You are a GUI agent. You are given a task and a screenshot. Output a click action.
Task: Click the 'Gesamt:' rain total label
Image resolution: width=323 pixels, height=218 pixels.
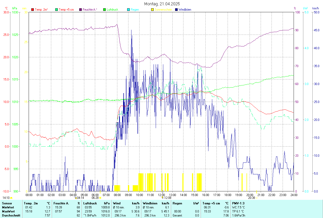[177, 215]
